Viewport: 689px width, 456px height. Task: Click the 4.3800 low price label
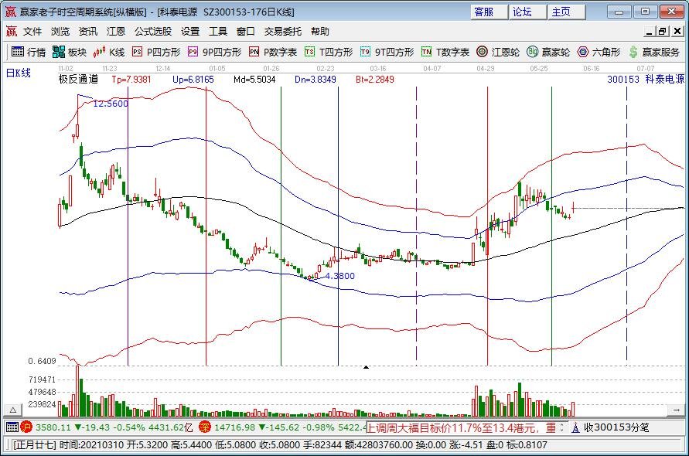point(339,276)
